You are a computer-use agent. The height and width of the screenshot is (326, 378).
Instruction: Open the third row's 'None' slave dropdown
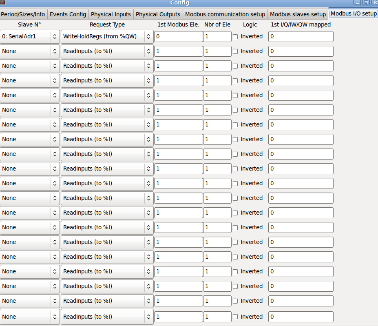(x=30, y=66)
